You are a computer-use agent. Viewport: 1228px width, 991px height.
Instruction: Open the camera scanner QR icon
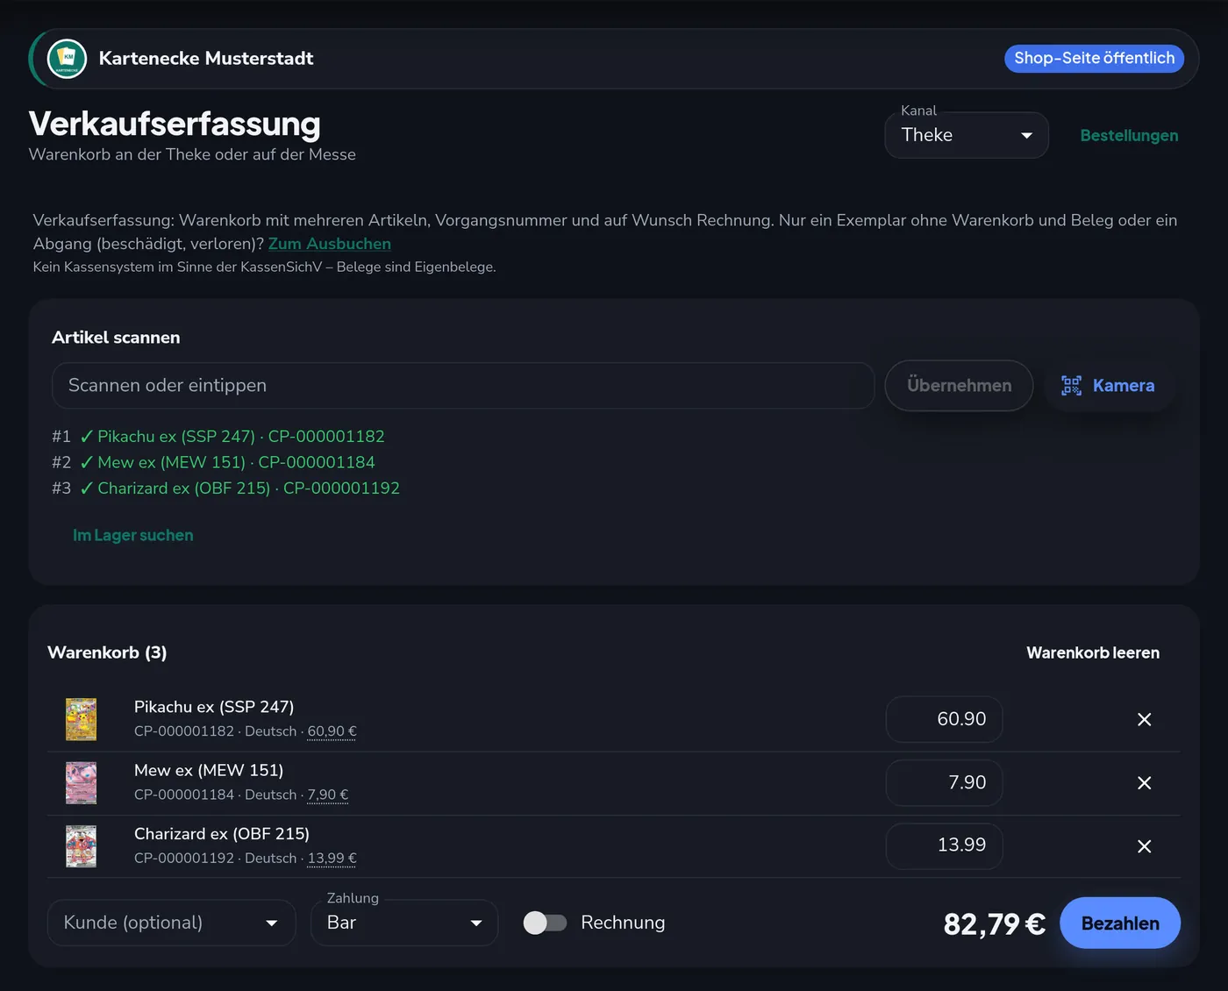(1071, 386)
